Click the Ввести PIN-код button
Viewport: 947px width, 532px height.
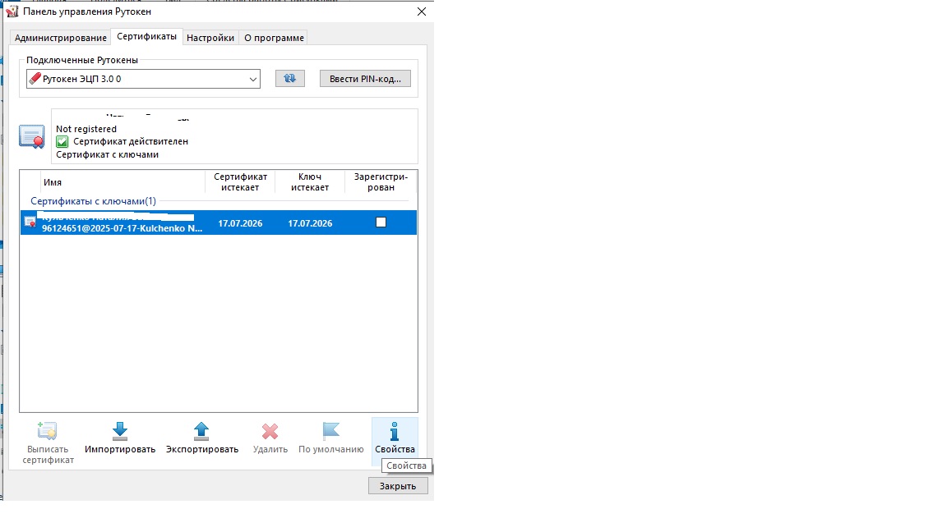click(x=365, y=79)
